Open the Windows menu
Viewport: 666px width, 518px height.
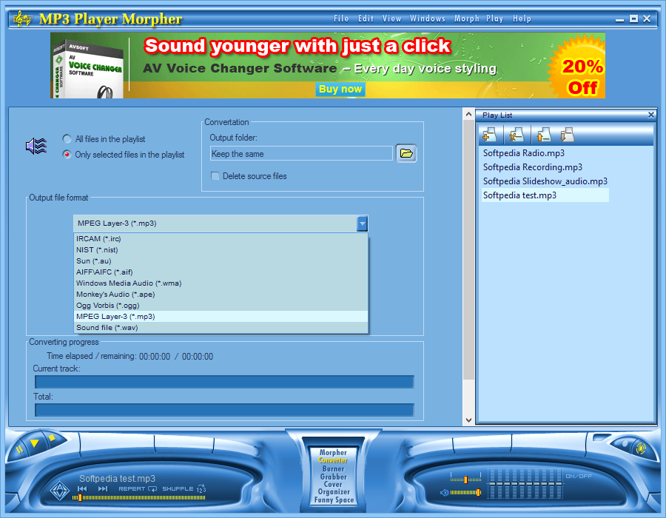coord(427,18)
